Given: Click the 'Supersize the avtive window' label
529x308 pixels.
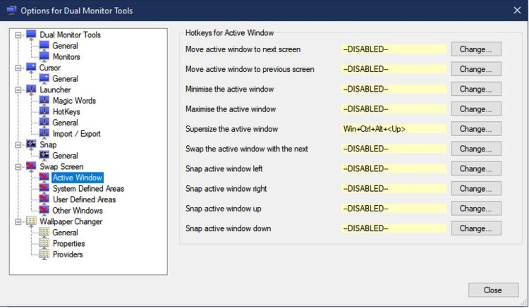Looking at the screenshot, I should [x=231, y=129].
